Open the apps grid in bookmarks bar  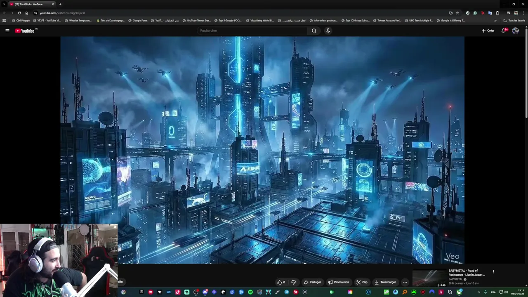click(x=4, y=21)
